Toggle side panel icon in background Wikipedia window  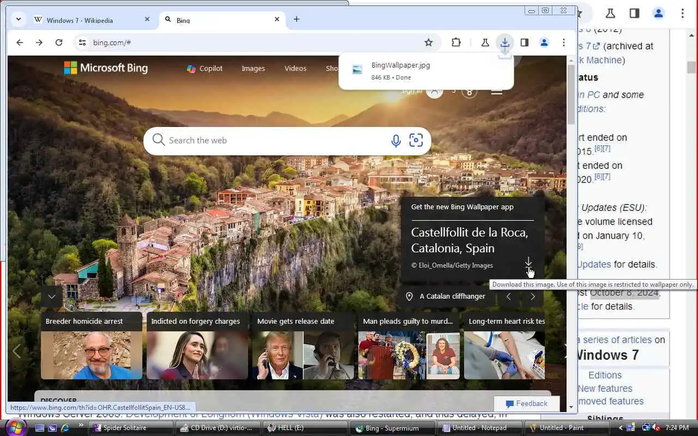[634, 13]
